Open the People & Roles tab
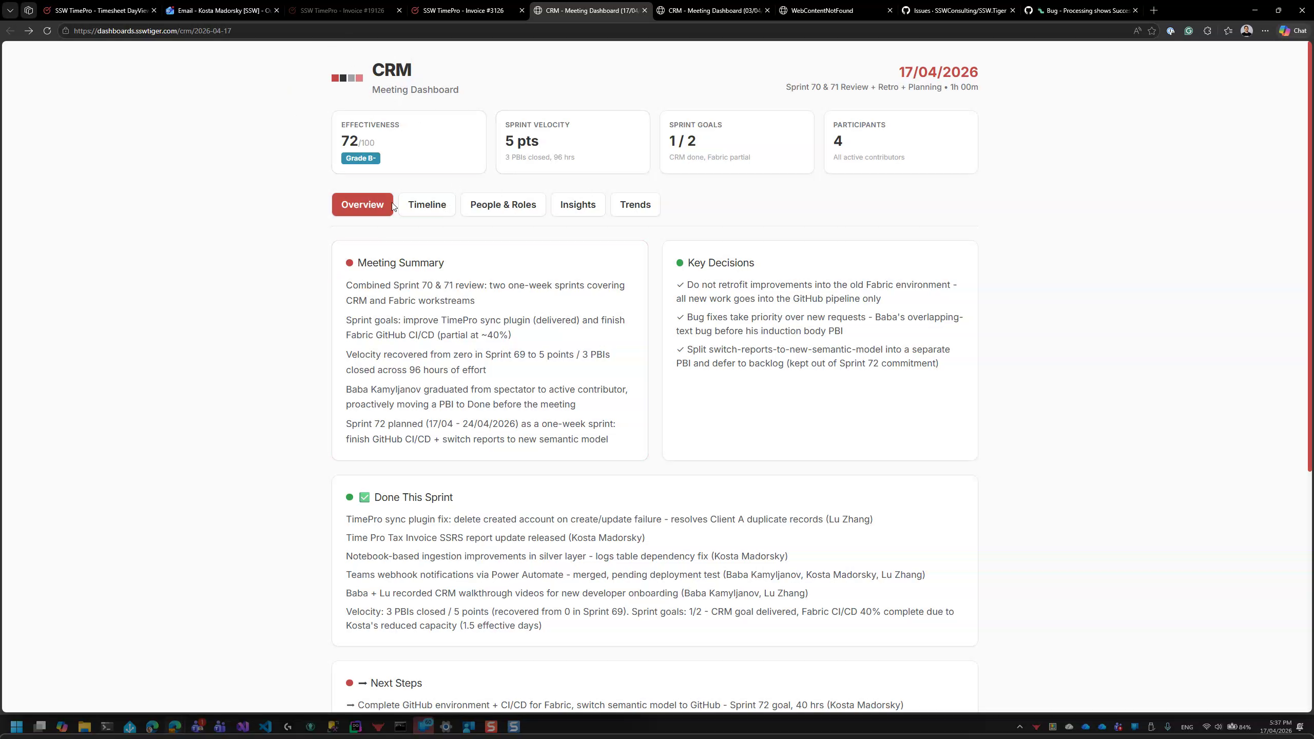Screen dimensions: 1314x739 coord(503,205)
